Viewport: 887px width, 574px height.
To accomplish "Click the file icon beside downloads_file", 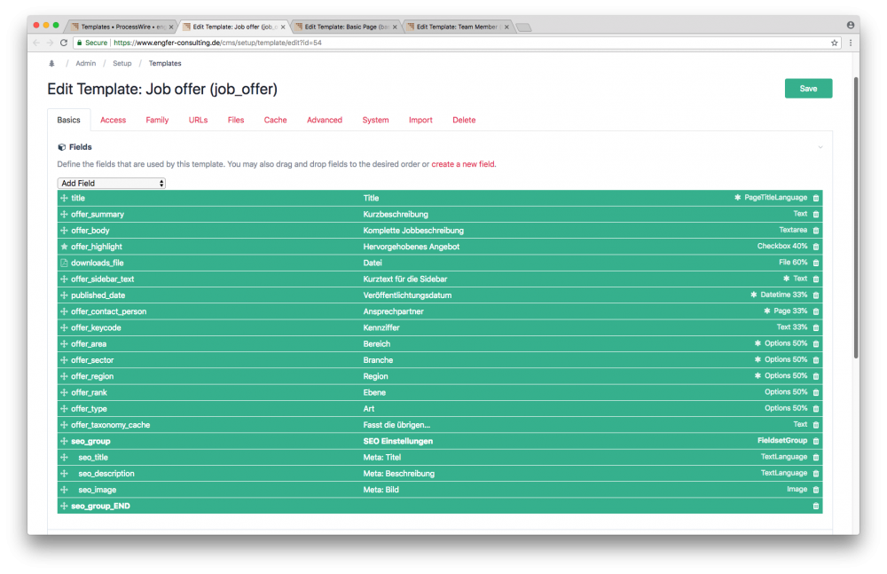I will pos(64,263).
